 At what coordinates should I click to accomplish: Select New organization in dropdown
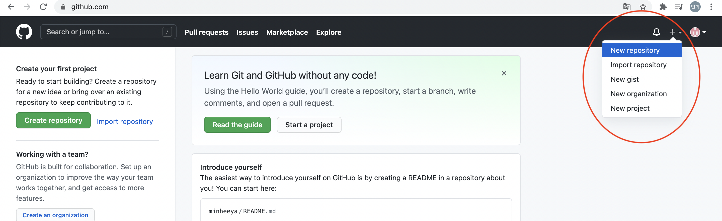pos(638,94)
